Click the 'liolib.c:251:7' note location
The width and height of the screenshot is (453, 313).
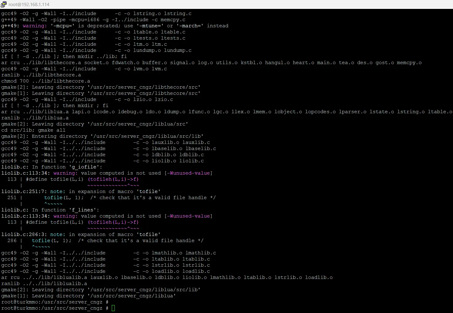pos(24,191)
